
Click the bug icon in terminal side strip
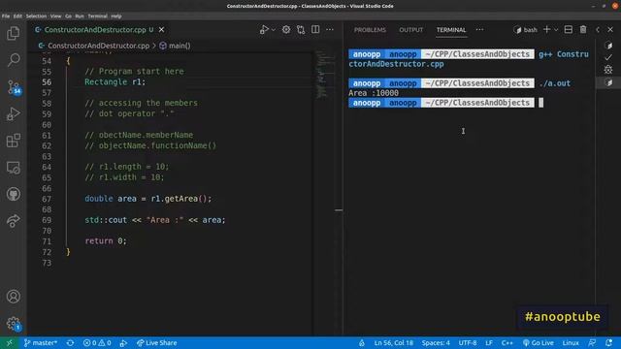point(608,70)
